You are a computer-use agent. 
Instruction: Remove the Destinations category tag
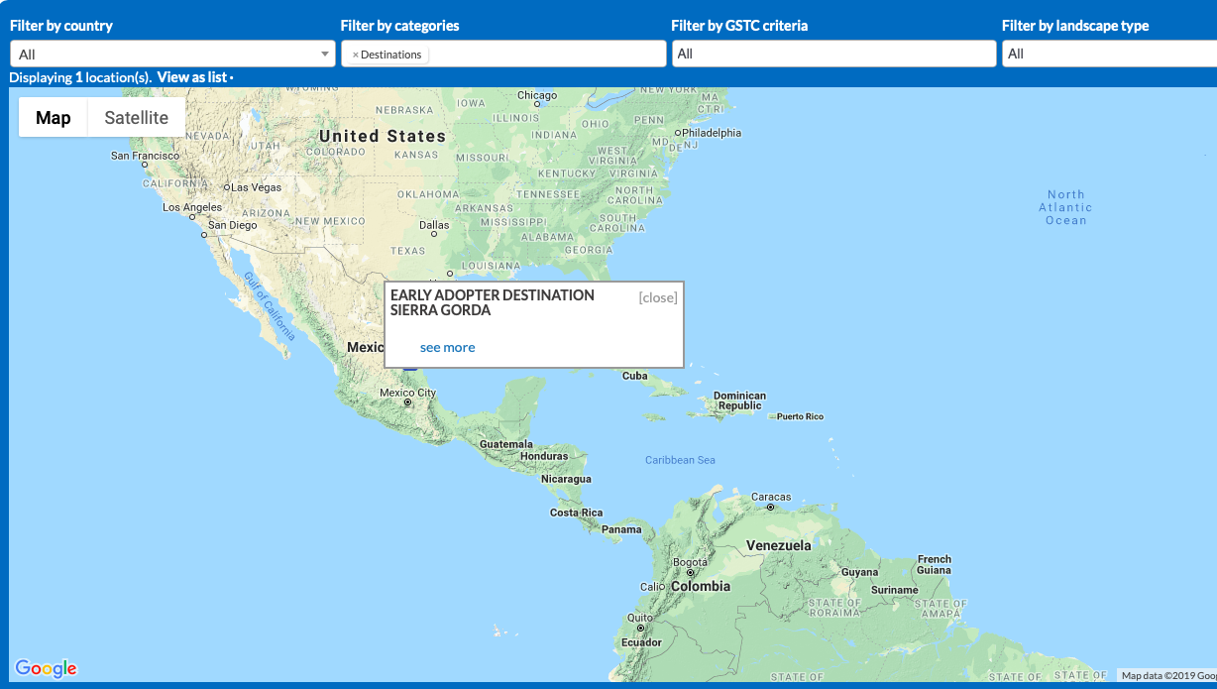355,55
